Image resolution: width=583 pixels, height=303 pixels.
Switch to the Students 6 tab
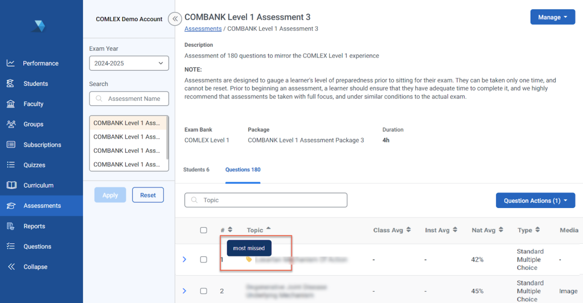click(x=196, y=170)
